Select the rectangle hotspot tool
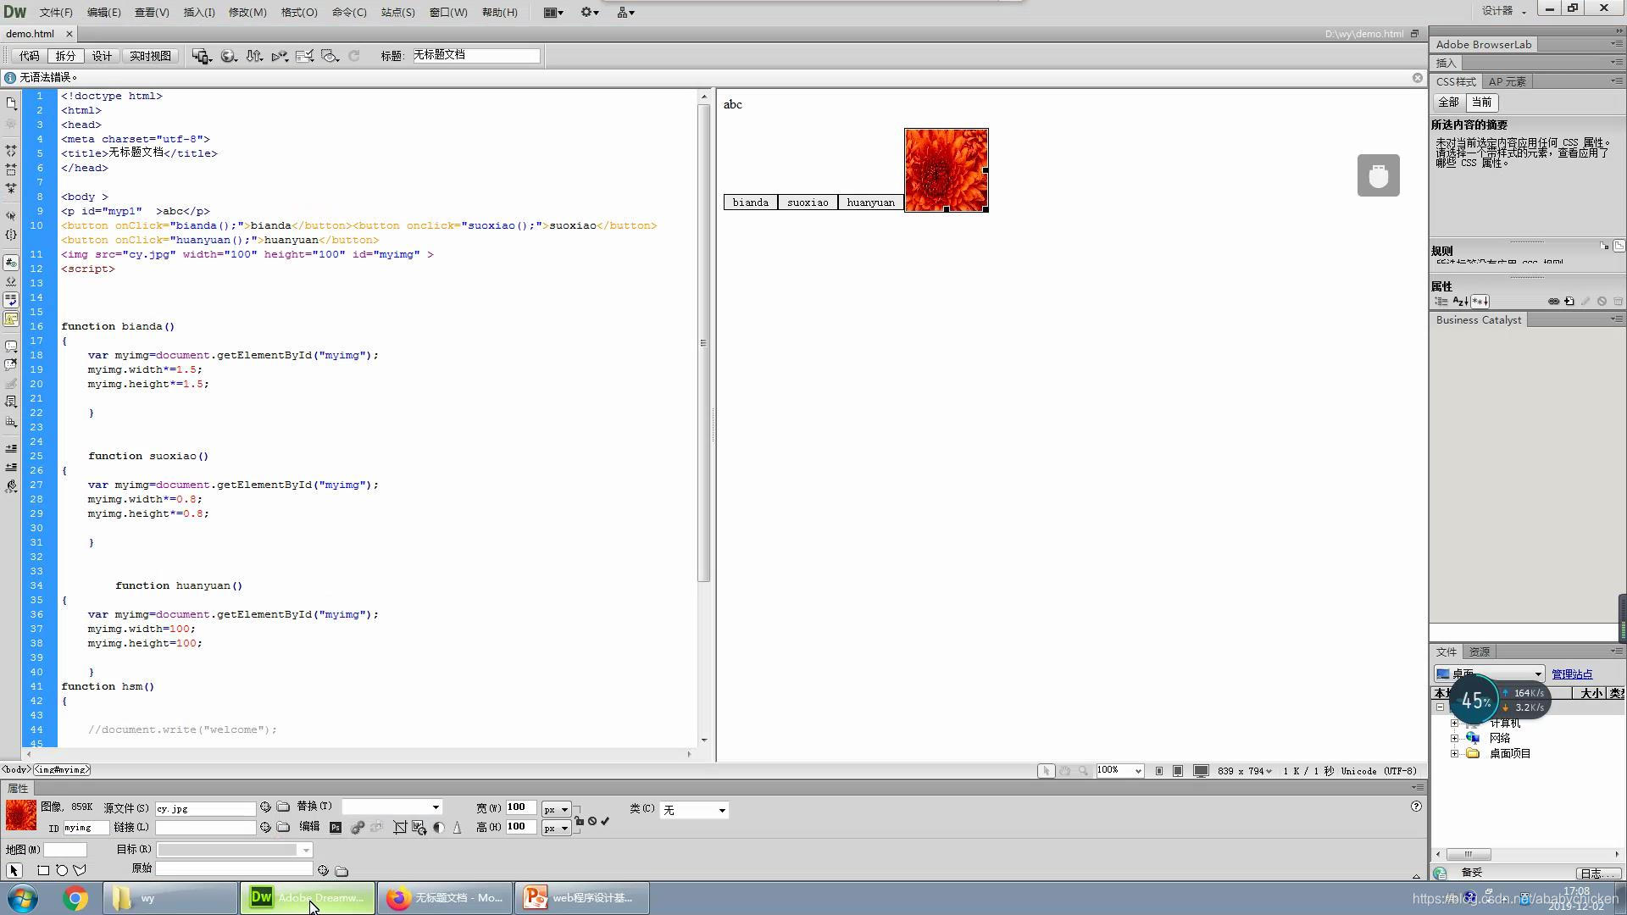1627x915 pixels. coord(43,870)
